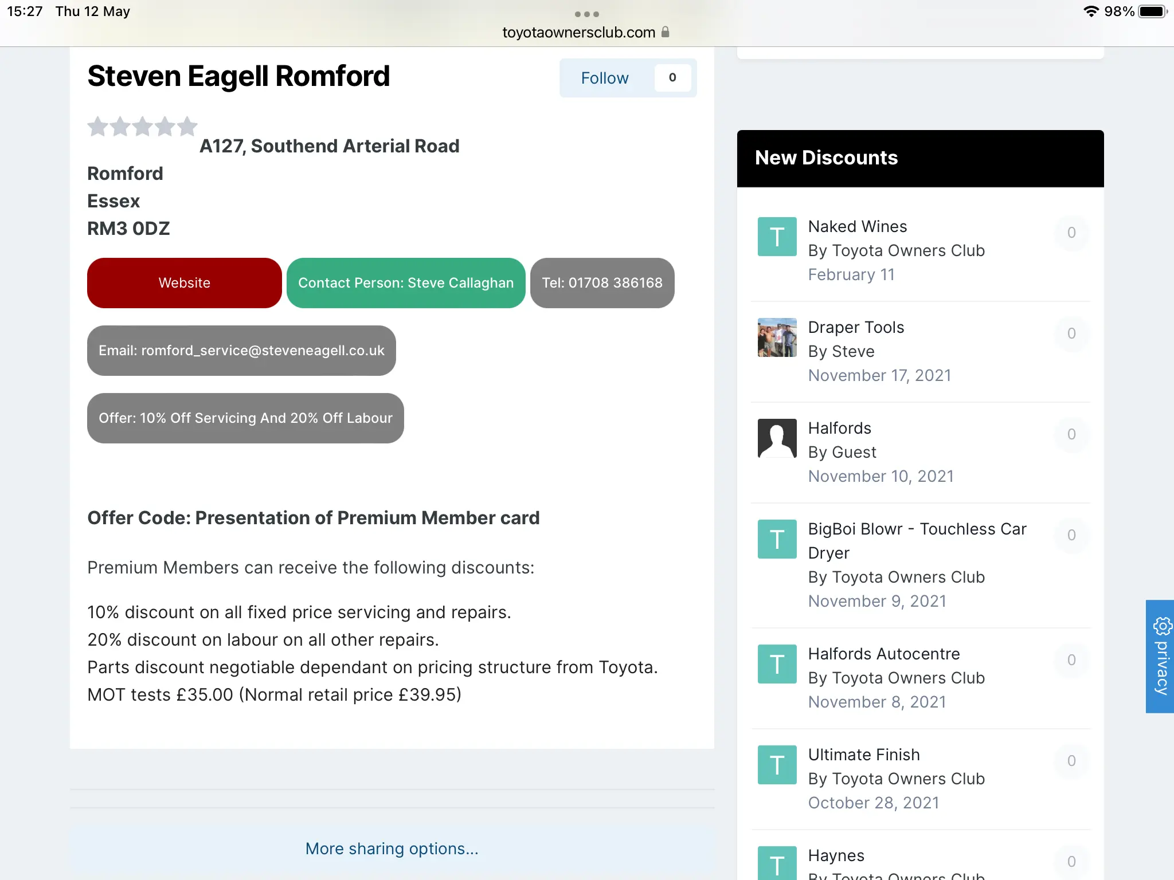
Task: Click the Ultimate Finish comment count bubble
Action: (1071, 761)
